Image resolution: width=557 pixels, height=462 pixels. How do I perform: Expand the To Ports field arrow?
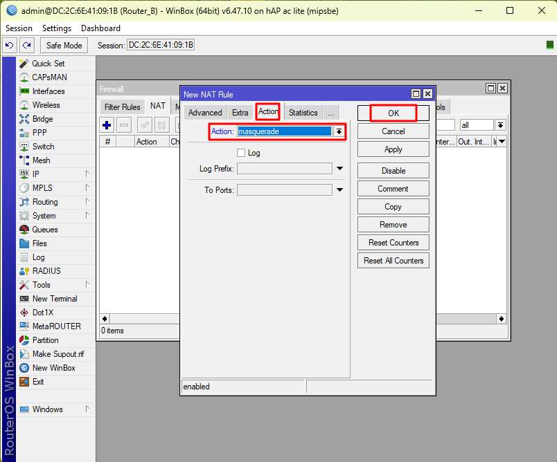pyautogui.click(x=339, y=190)
